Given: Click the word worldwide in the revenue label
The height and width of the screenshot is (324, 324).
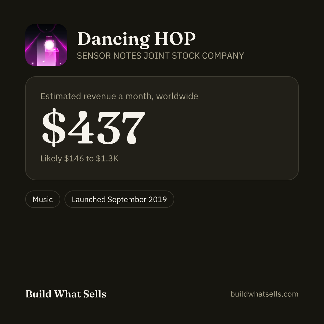Looking at the screenshot, I should coord(177,96).
